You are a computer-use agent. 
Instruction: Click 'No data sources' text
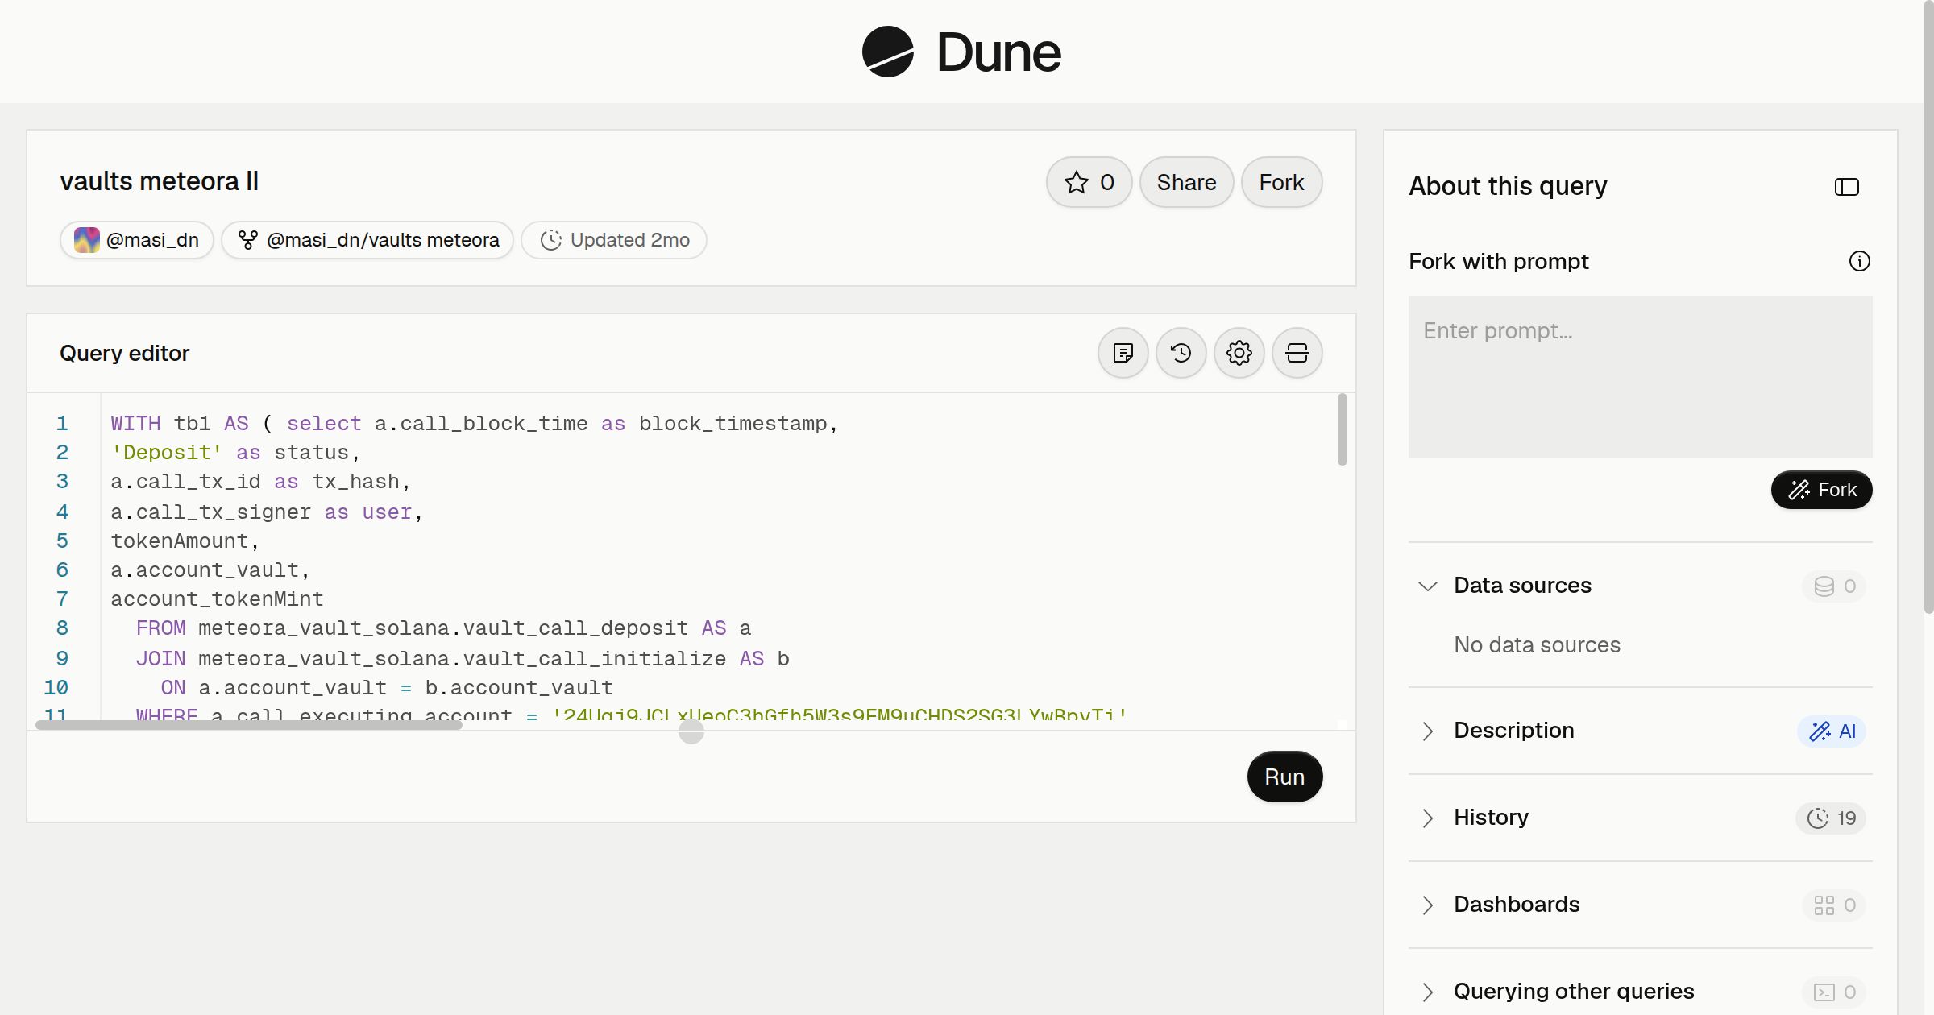1537,644
